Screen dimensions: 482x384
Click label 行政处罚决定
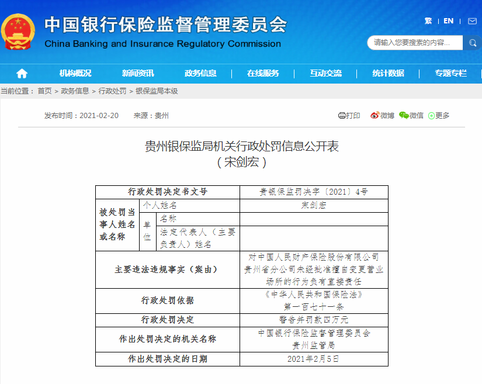click(168, 320)
